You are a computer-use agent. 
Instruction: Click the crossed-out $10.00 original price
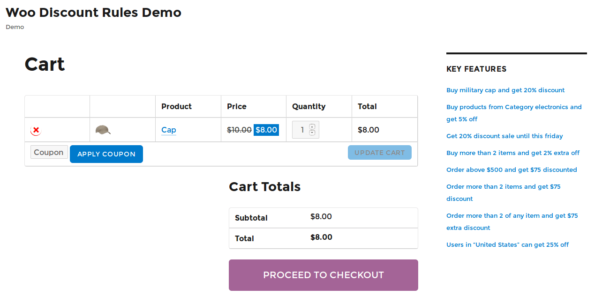(239, 130)
